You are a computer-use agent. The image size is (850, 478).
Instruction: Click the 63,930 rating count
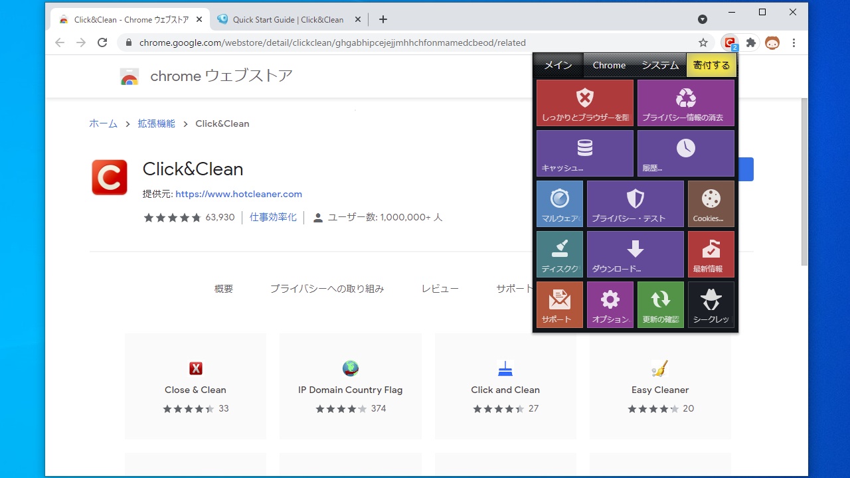220,217
